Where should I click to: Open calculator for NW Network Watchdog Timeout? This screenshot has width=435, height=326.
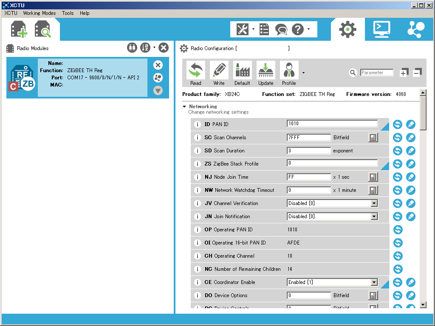pyautogui.click(x=373, y=190)
